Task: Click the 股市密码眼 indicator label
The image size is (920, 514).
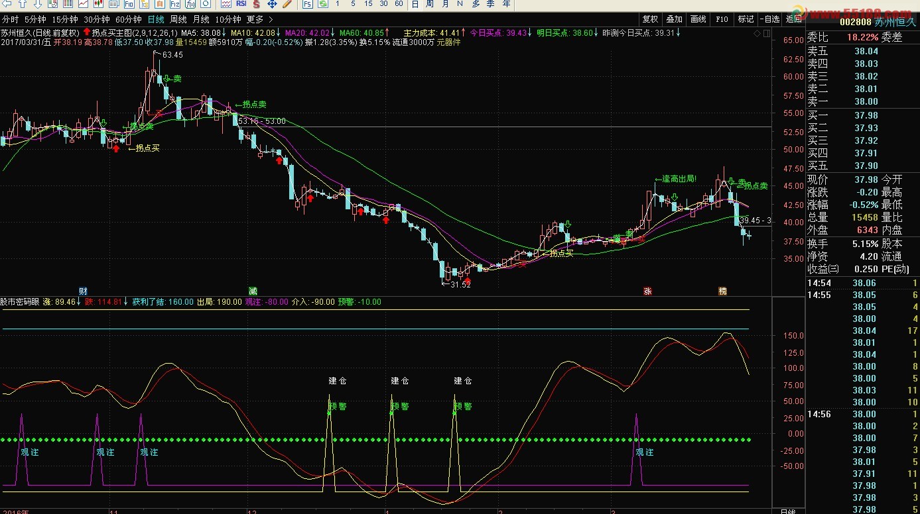Action: (x=21, y=301)
